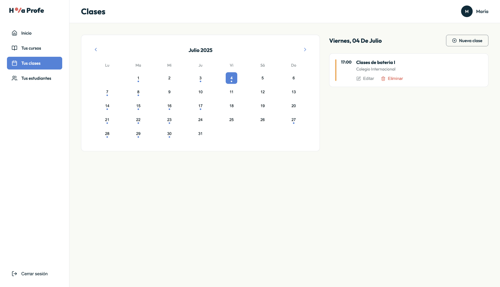Click the pencil icon beside Editar
This screenshot has height=287, width=500.
tap(359, 78)
